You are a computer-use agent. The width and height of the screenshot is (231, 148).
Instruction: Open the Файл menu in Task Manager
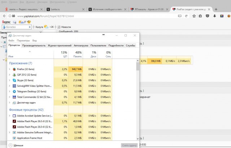coord(11,41)
